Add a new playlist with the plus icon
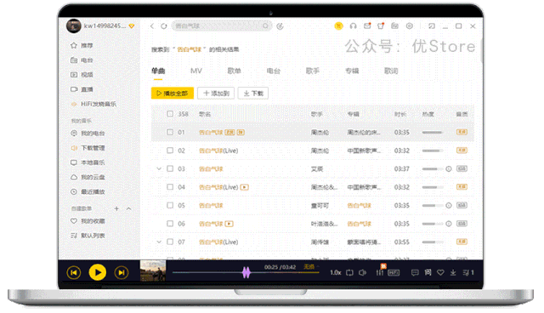Image resolution: width=544 pixels, height=313 pixels. pos(116,208)
